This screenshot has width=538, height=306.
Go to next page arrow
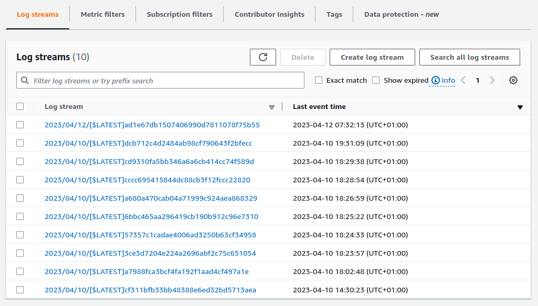click(x=492, y=80)
